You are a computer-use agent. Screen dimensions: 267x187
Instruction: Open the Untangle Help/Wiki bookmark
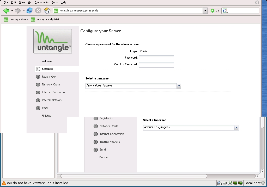point(45,19)
